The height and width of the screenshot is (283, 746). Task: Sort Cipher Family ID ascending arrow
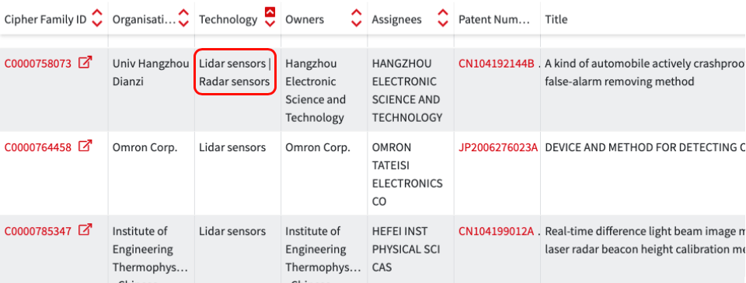coord(97,13)
